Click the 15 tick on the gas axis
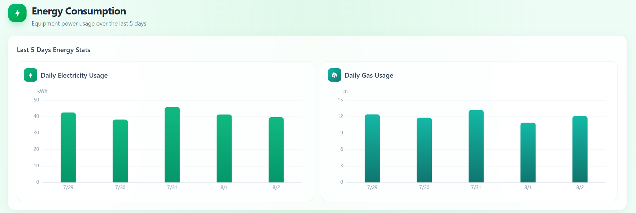 [x=340, y=100]
